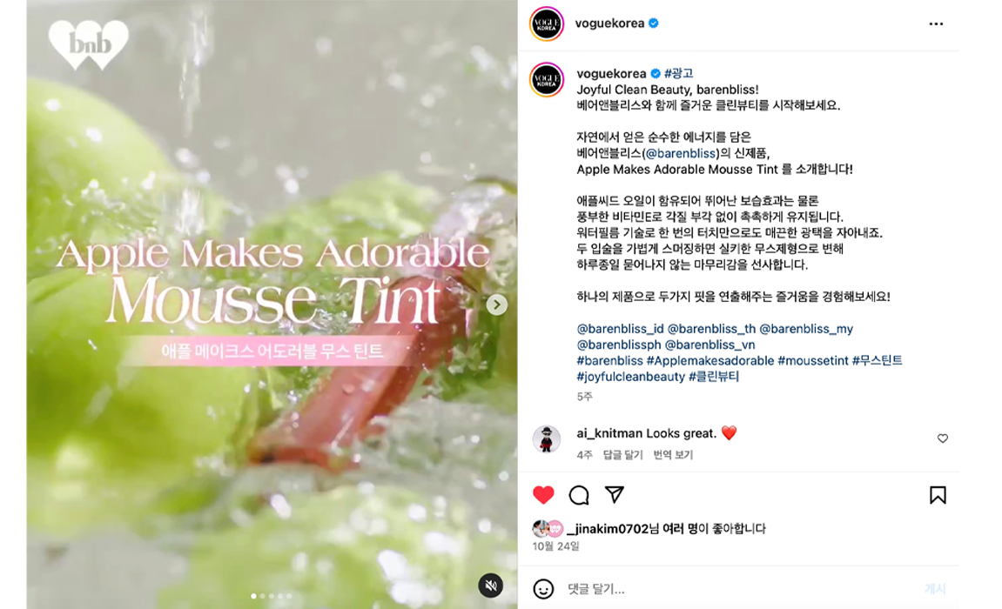Like the ai_knitman comment heart
This screenshot has height=609, width=1002.
943,438
